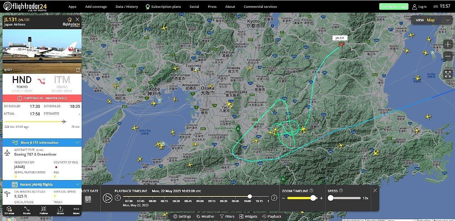Click Try free for 7 days button

pyautogui.click(x=394, y=6)
